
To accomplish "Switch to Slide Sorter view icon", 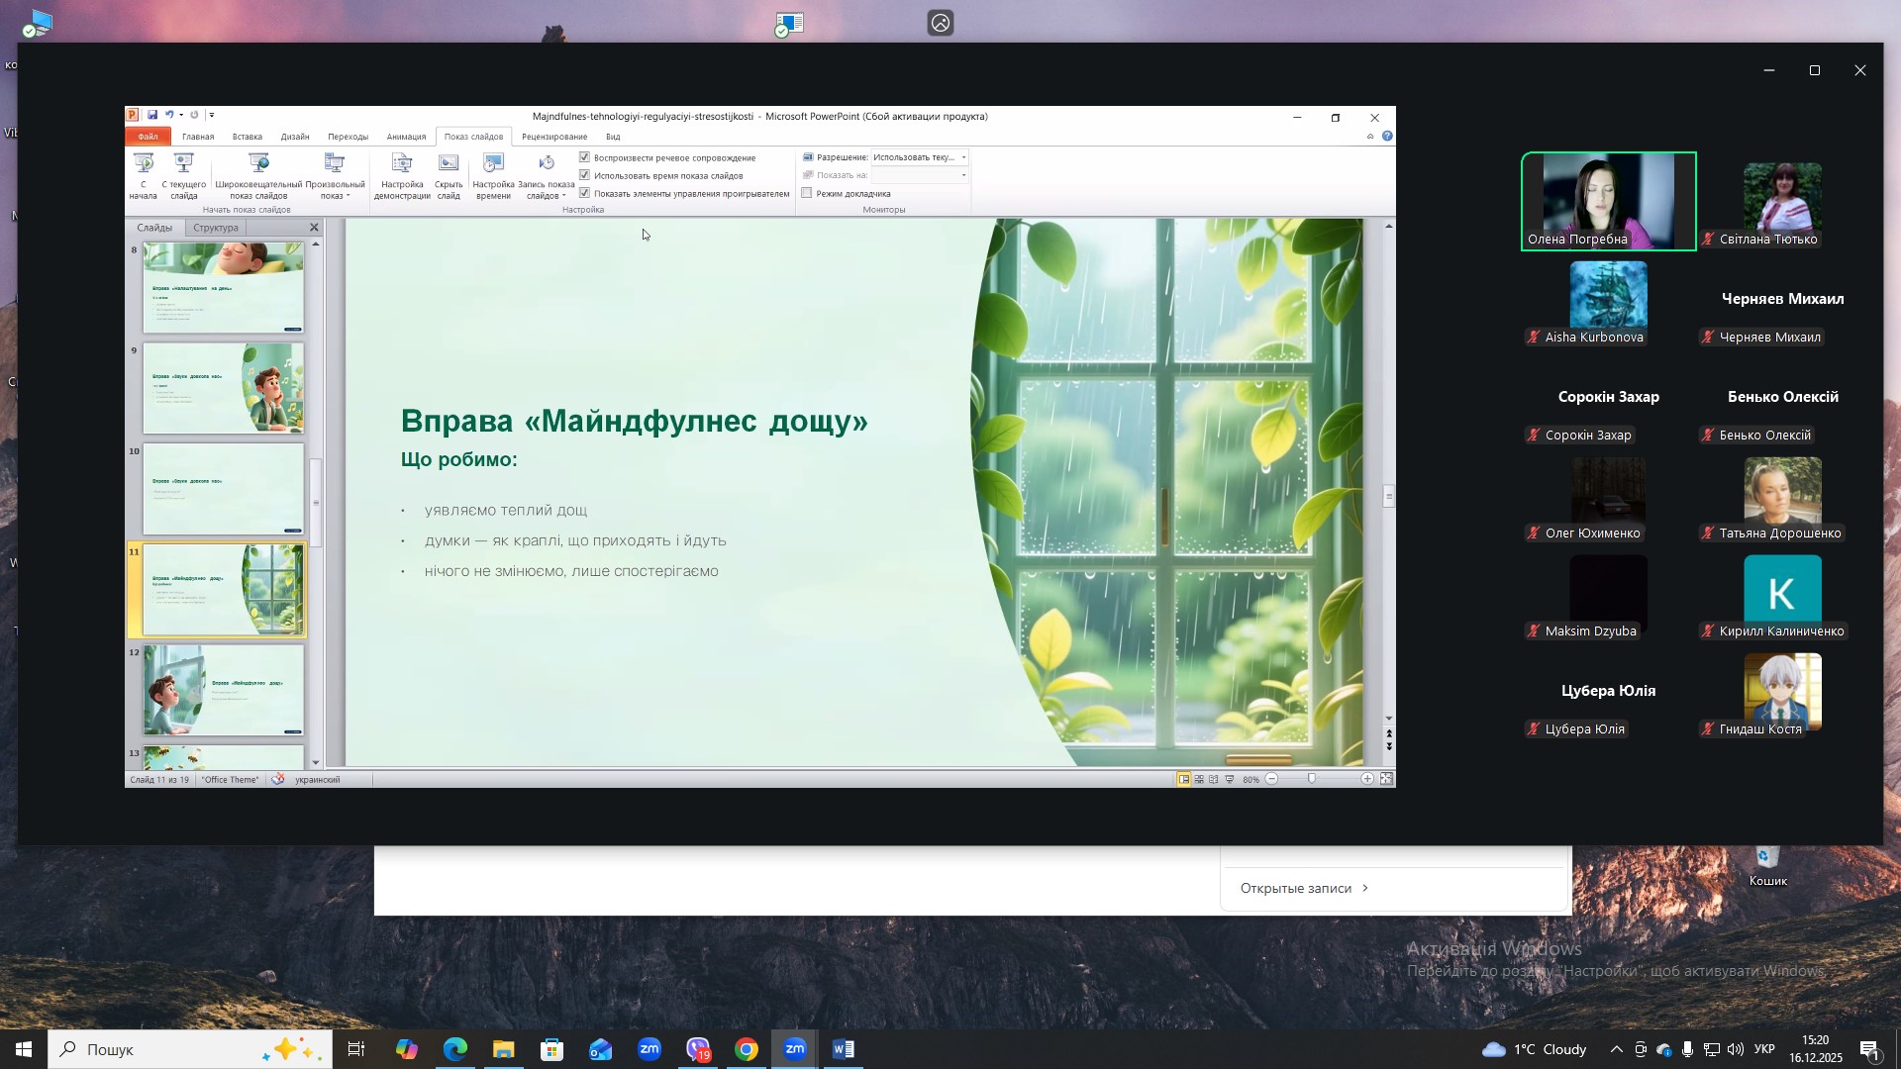I will coord(1199,780).
